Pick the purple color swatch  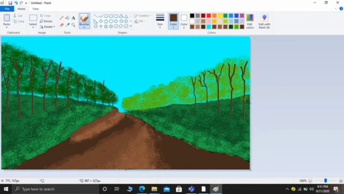242,16
